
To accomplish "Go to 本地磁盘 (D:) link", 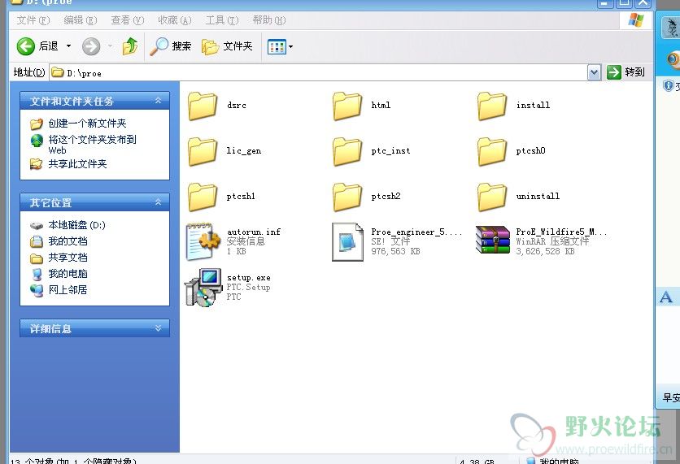I will 76,225.
